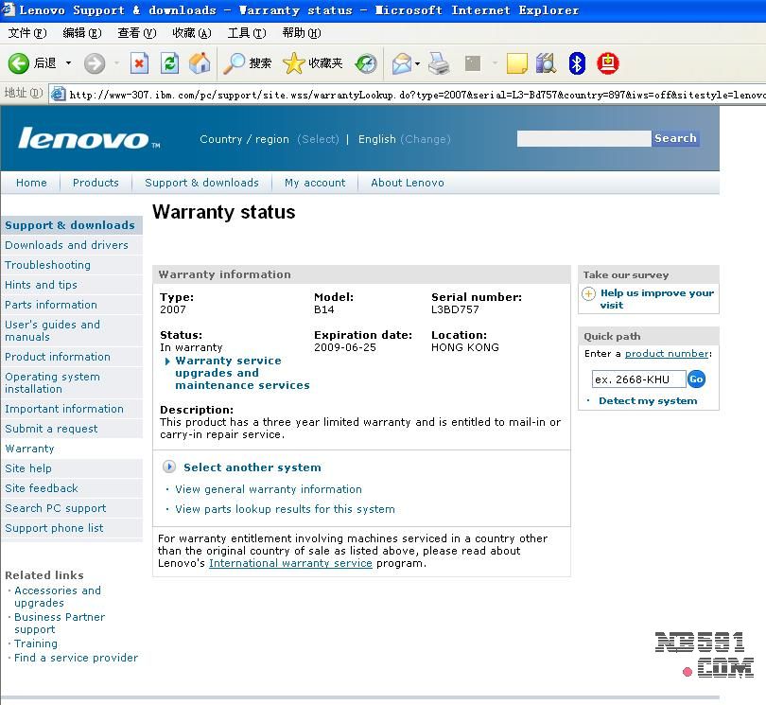Click the Print icon in toolbar
This screenshot has height=705, width=766.
tap(439, 63)
